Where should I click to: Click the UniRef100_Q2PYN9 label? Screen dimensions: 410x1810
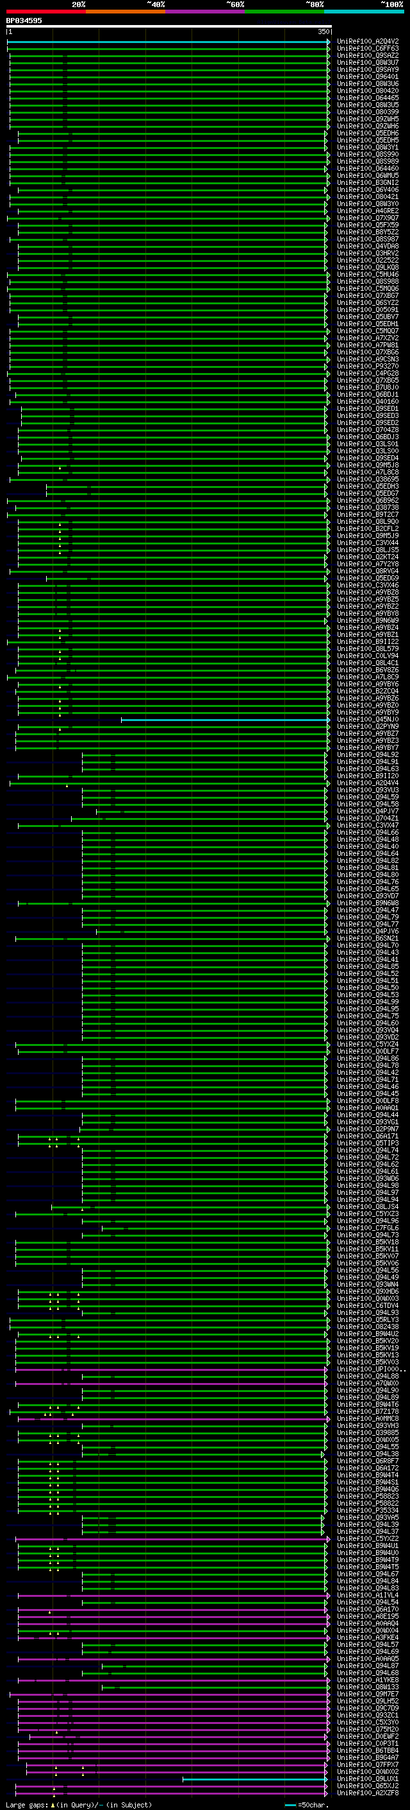[367, 727]
